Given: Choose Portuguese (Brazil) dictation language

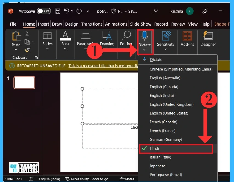Looking at the screenshot, I should coord(177,175).
